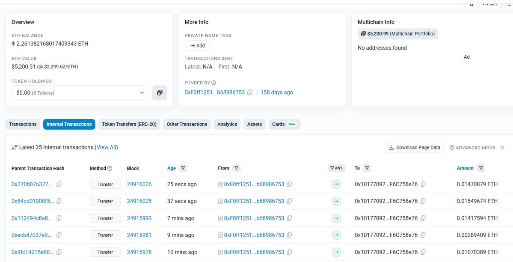Open the View All internal transactions link

[107, 147]
